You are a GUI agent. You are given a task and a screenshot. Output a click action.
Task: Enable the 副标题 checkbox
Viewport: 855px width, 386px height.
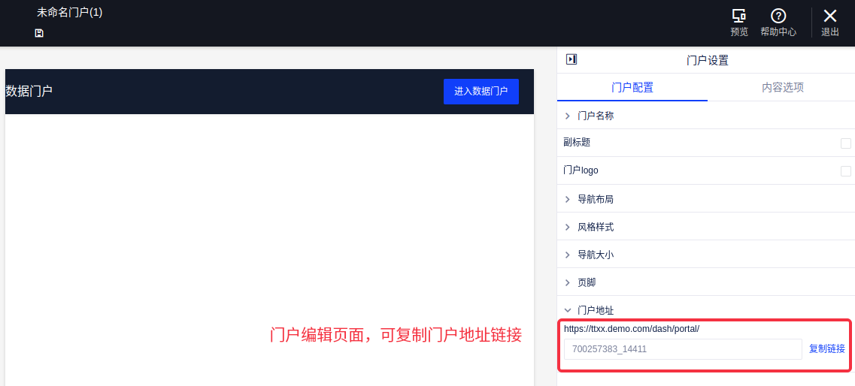(846, 143)
